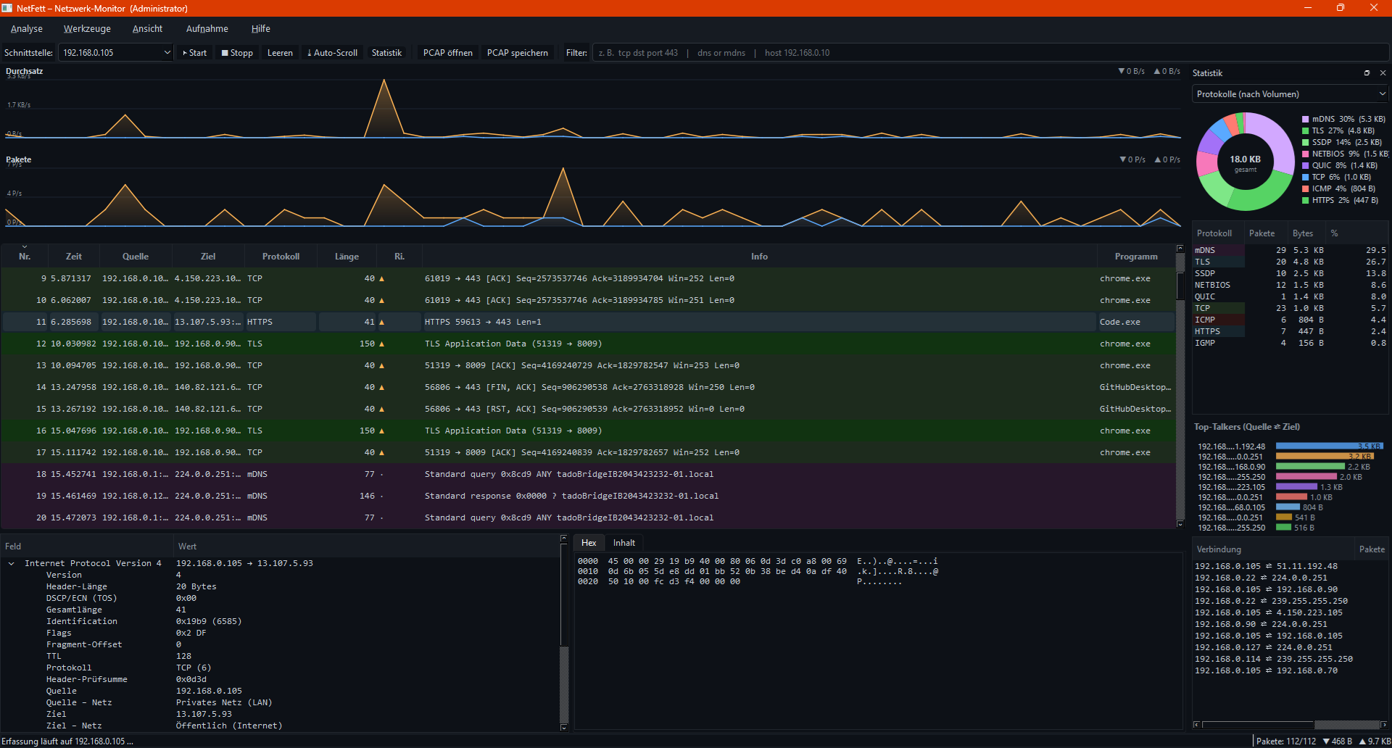Click PCAP öffnen
The width and height of the screenshot is (1392, 748).
pyautogui.click(x=447, y=53)
